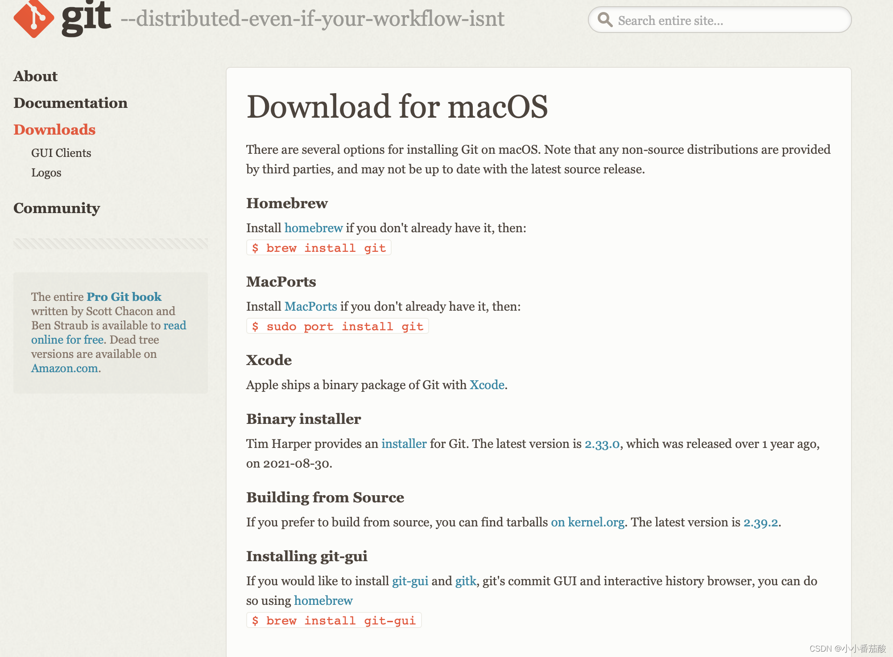Open version 2.33.0 link
Viewport: 893px width, 657px height.
pyautogui.click(x=602, y=444)
